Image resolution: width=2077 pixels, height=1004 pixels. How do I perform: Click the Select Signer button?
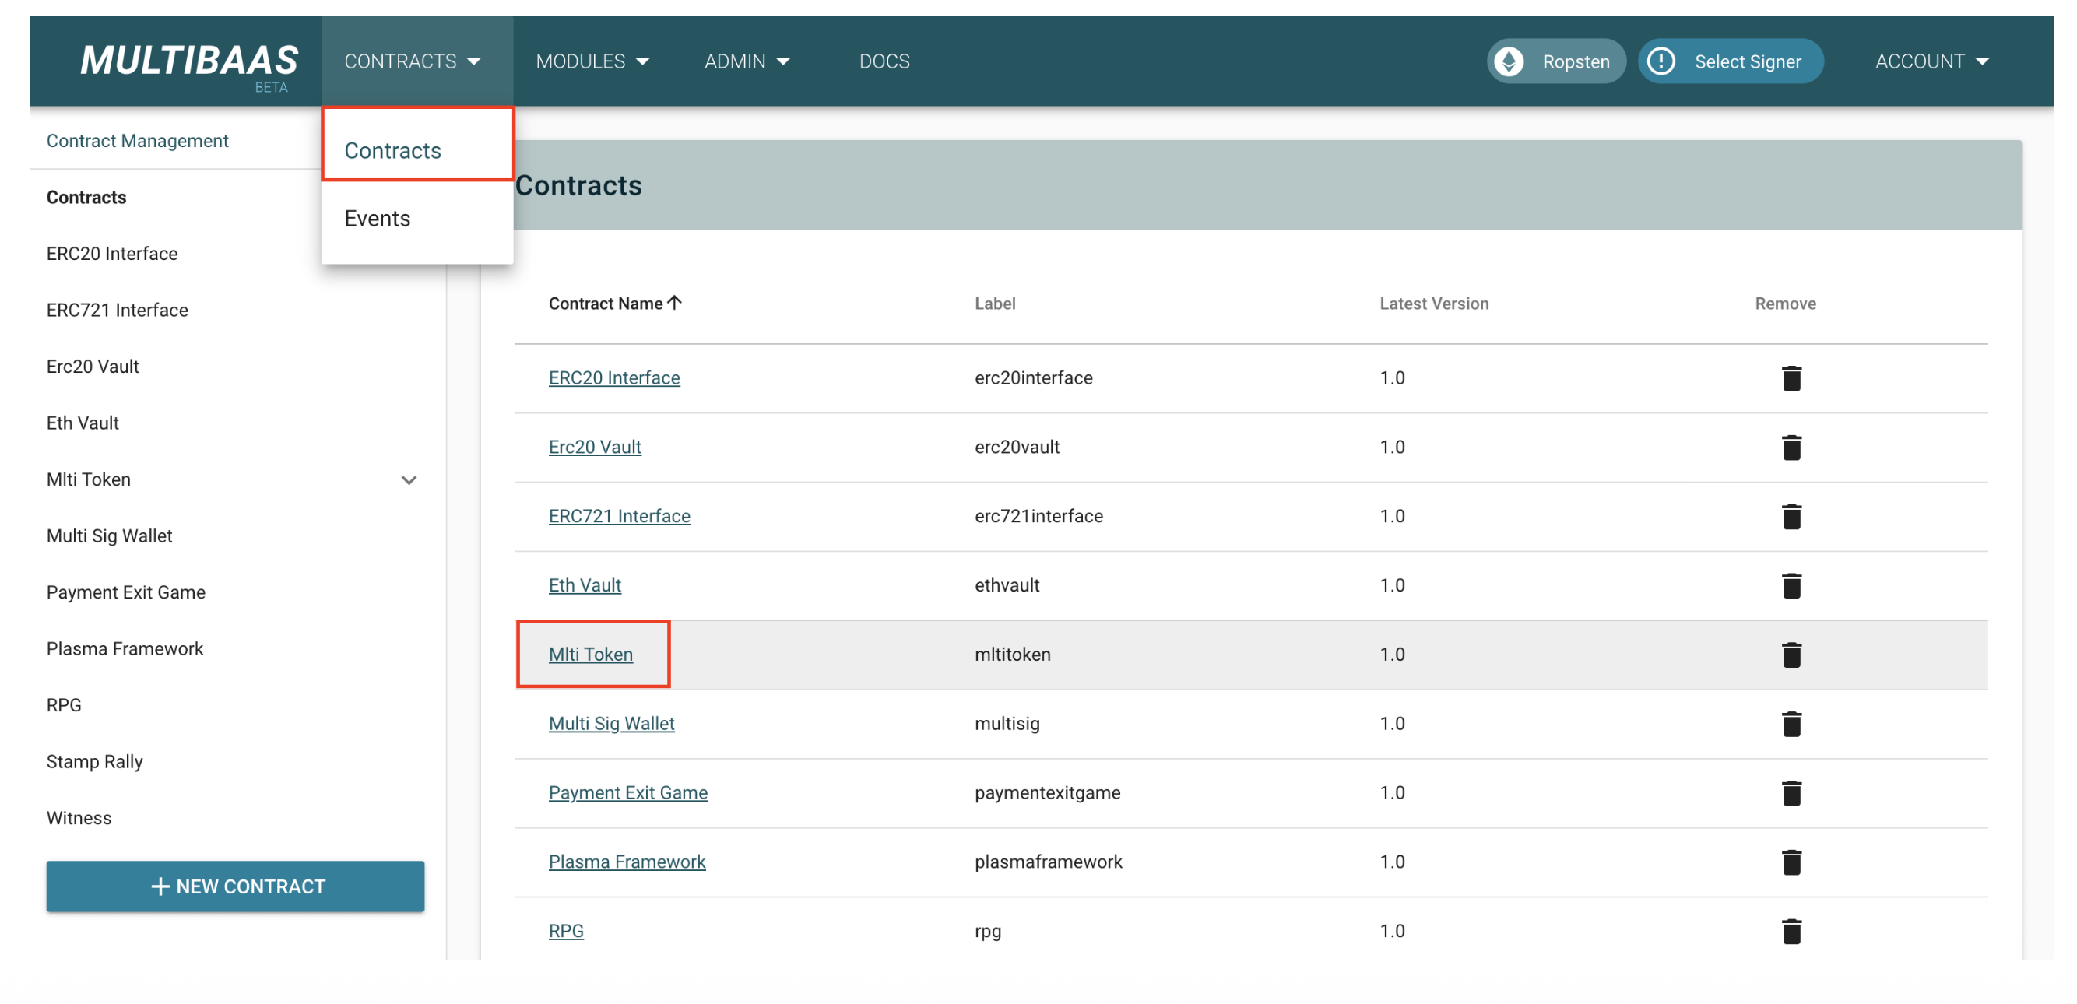coord(1731,61)
